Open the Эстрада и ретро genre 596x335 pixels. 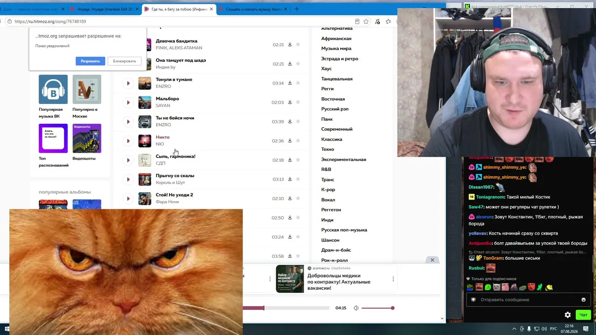(x=339, y=59)
